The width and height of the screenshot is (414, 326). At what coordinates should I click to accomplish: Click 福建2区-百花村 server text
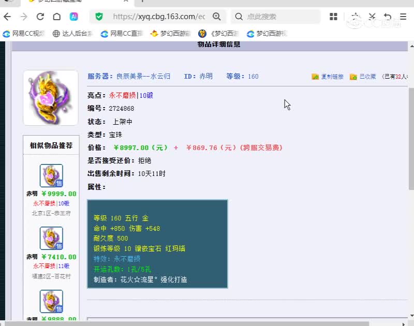tap(51, 276)
